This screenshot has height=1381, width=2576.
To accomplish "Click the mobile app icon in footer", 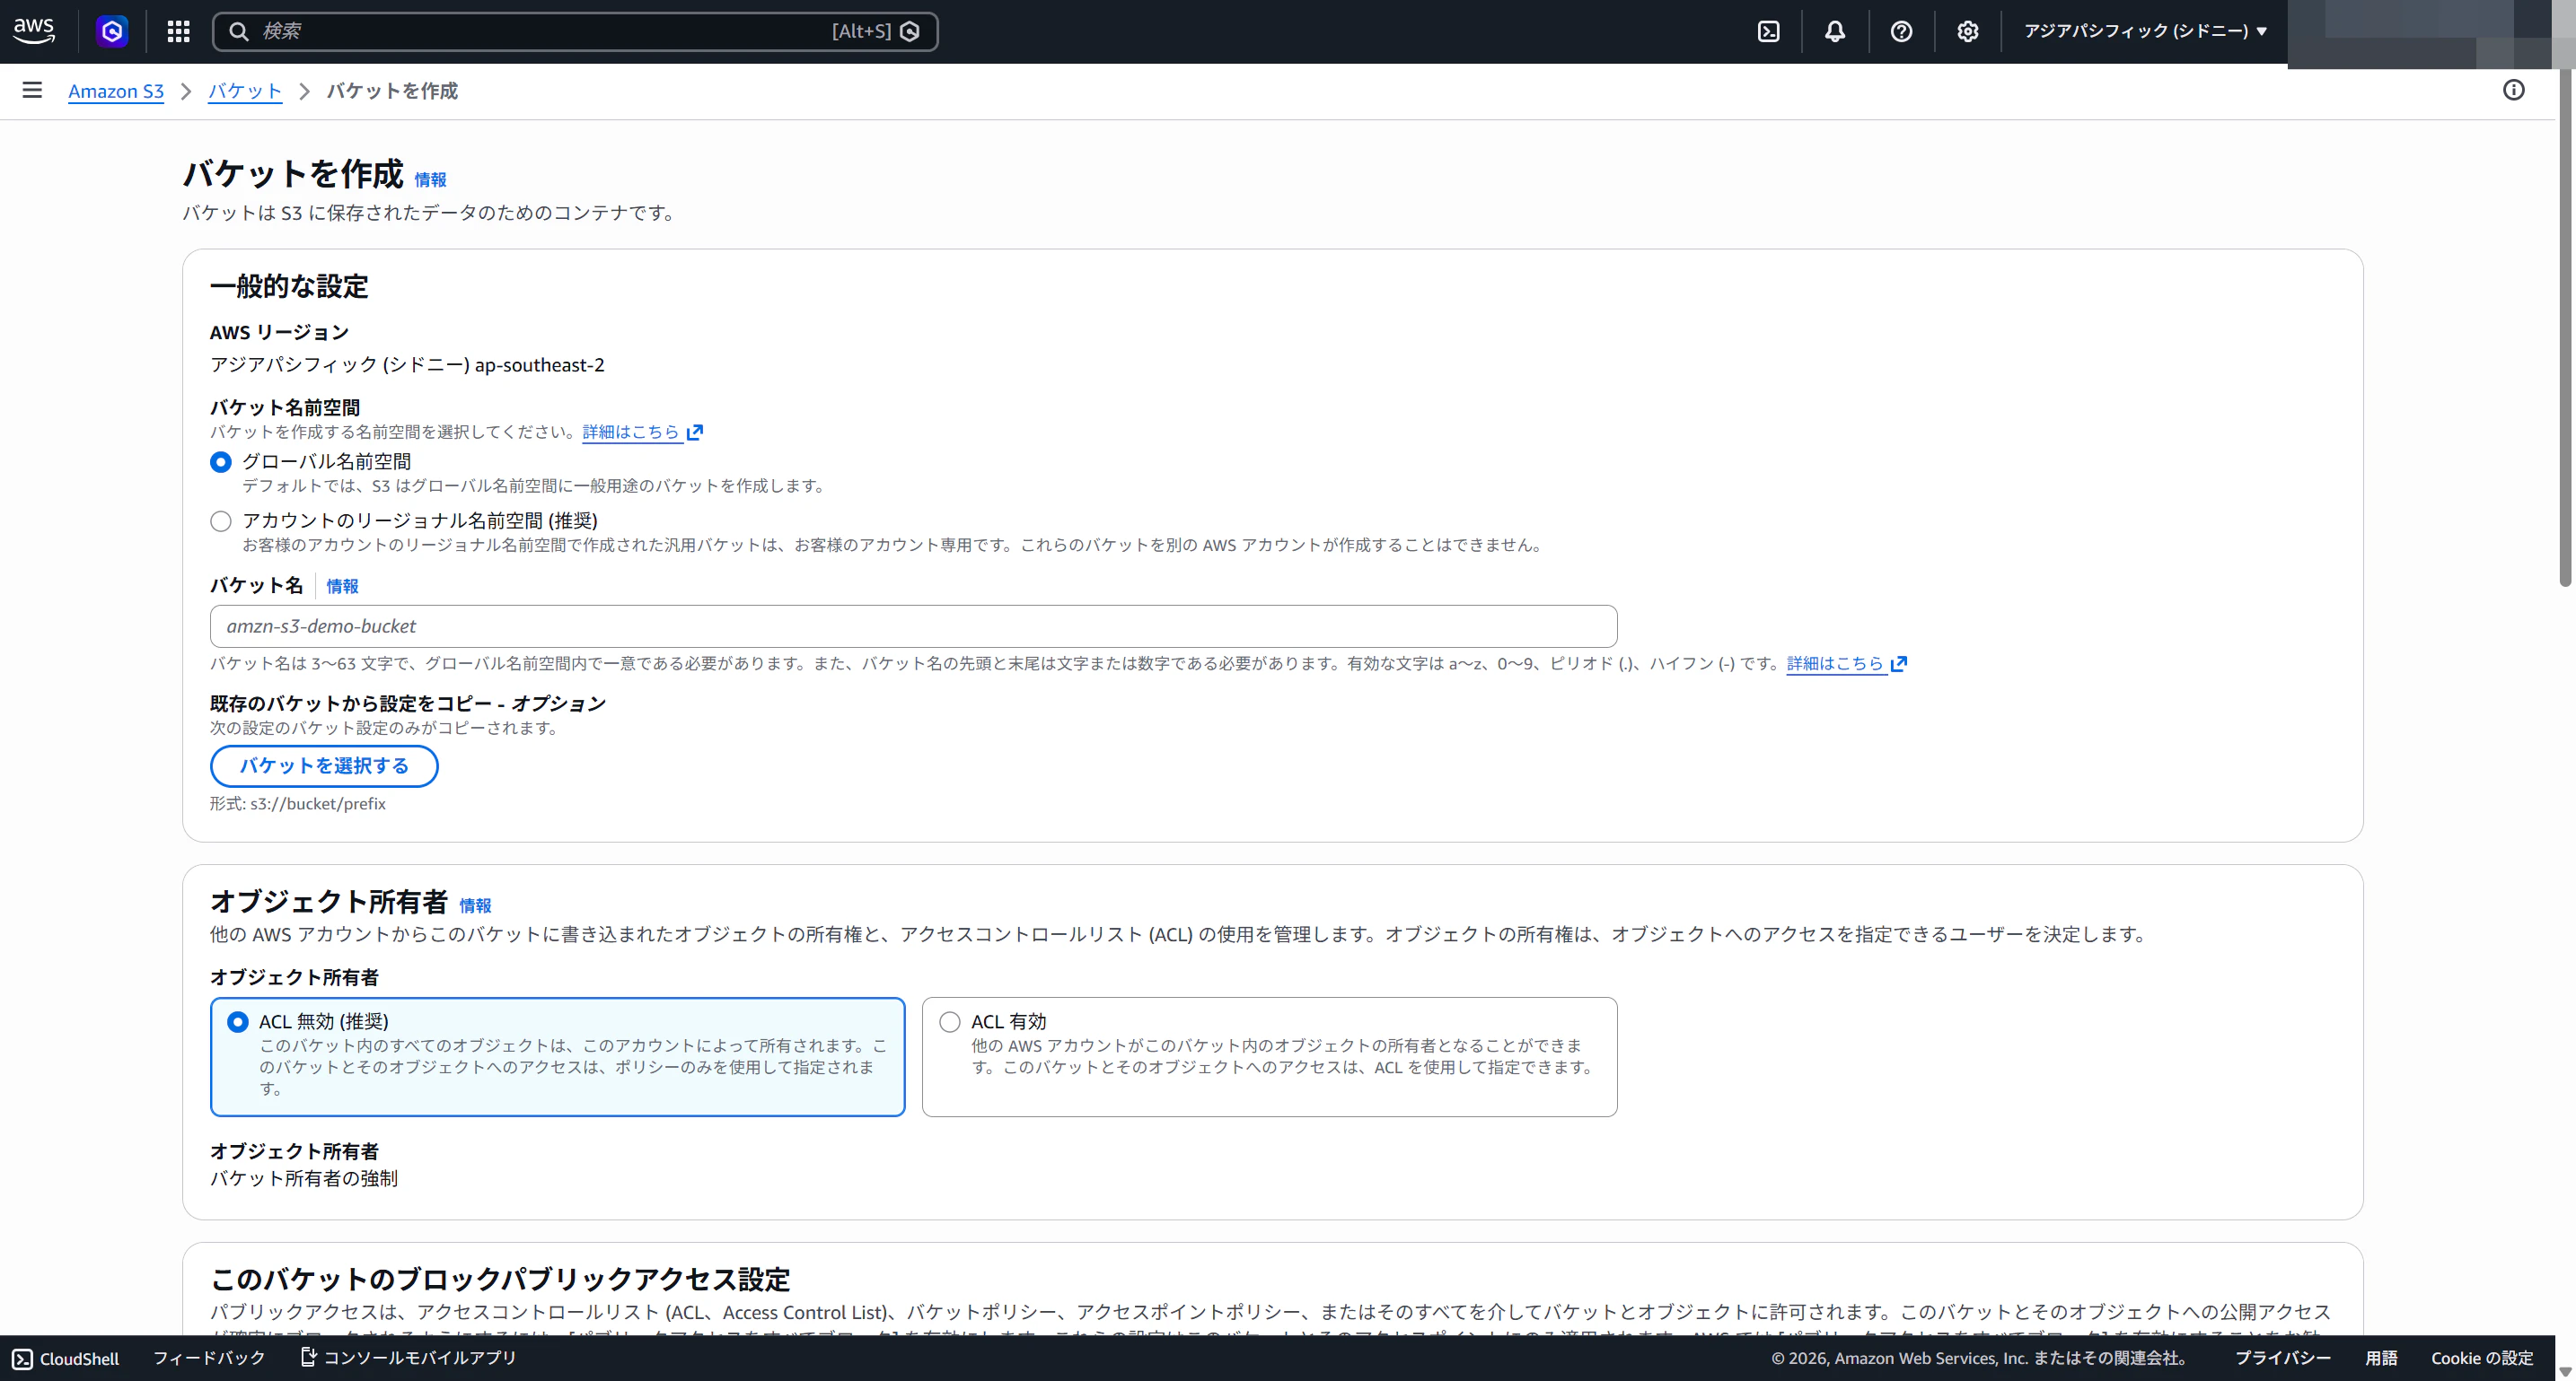I will (x=309, y=1357).
